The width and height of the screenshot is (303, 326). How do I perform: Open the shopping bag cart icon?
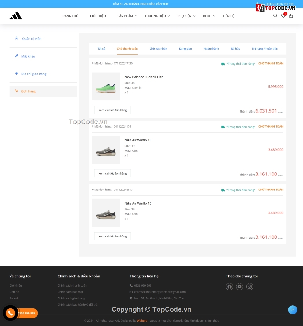(x=291, y=16)
